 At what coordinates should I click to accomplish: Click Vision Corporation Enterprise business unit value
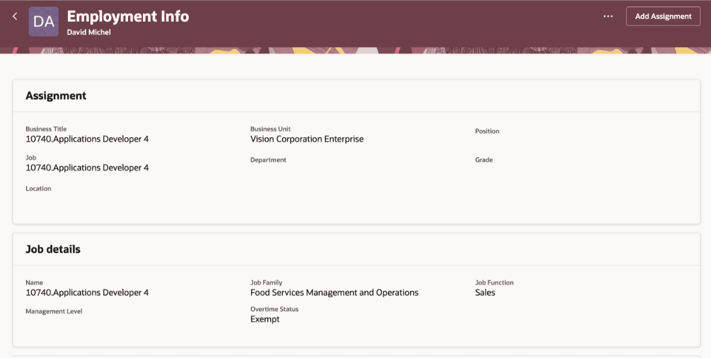[x=307, y=139]
